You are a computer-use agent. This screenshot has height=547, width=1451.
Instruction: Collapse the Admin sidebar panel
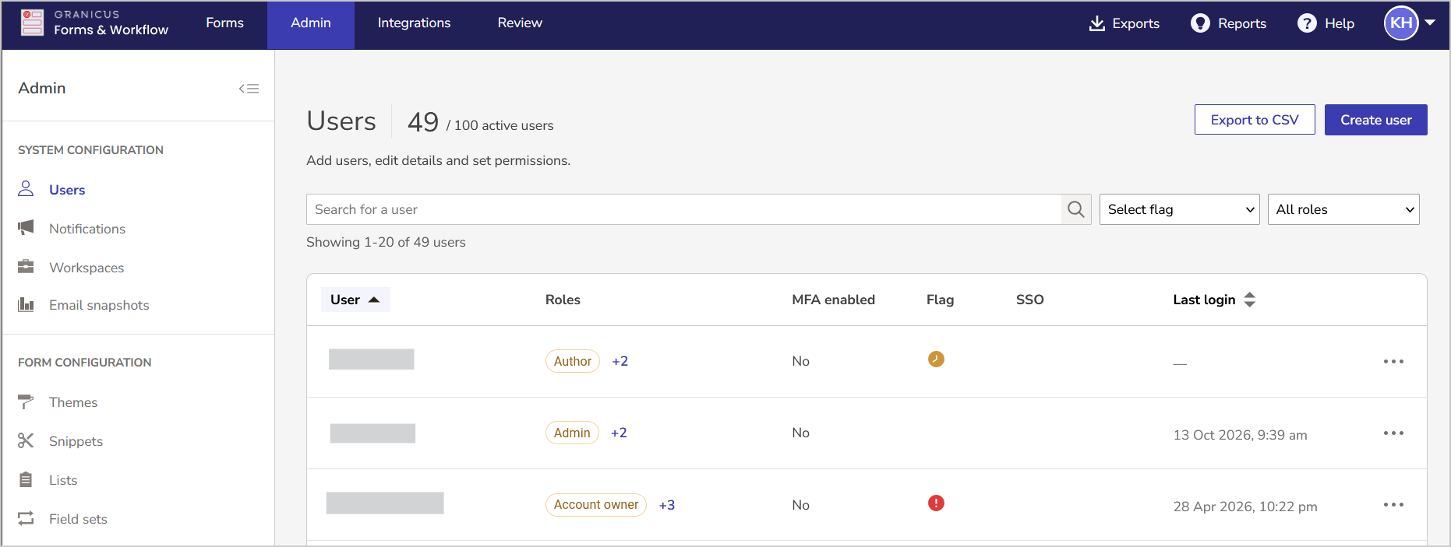(249, 89)
